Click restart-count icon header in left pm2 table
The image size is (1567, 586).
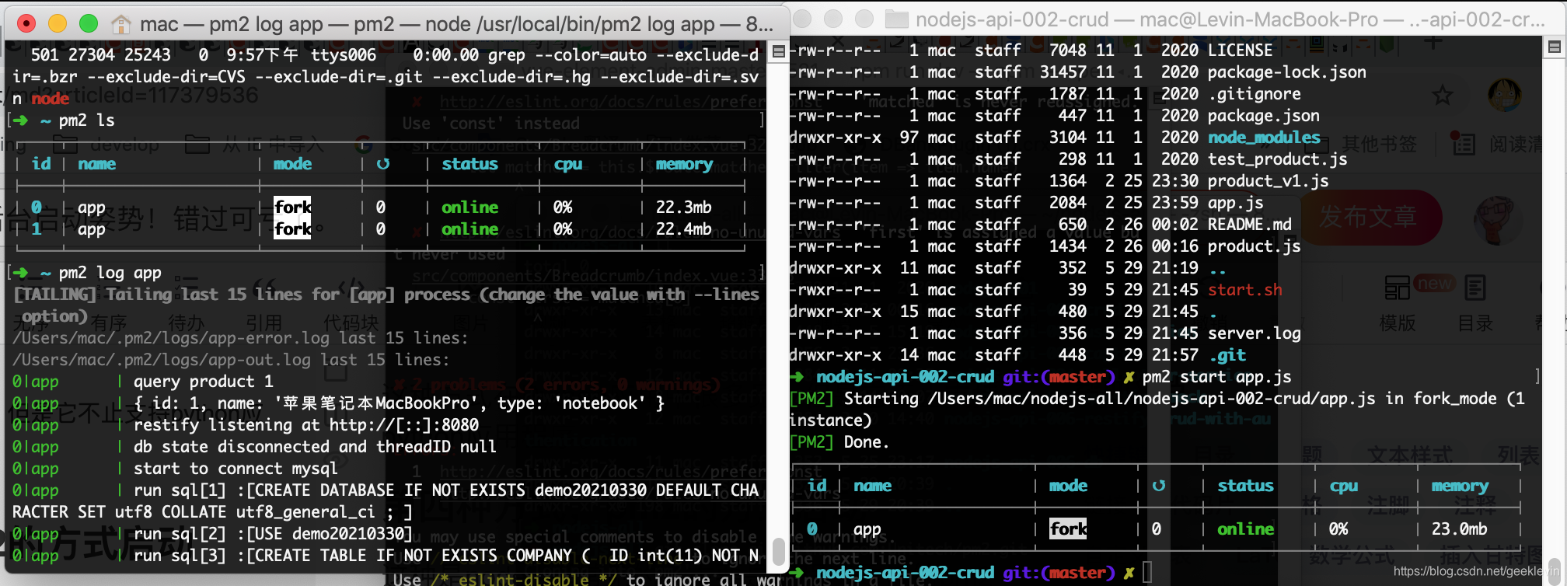click(382, 164)
